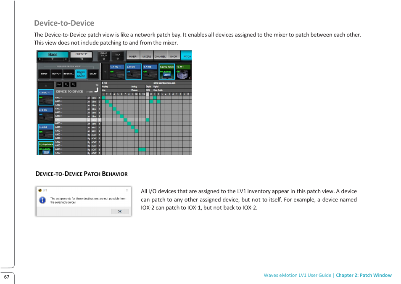Switch to the CHANNEL tab
This screenshot has height=284, width=401.
point(160,56)
